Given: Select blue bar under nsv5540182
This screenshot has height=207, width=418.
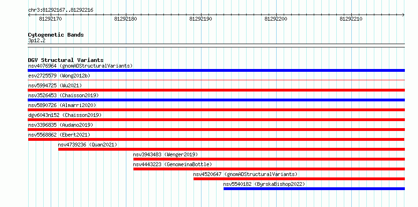Looking at the screenshot, I should pyautogui.click(x=314, y=189).
